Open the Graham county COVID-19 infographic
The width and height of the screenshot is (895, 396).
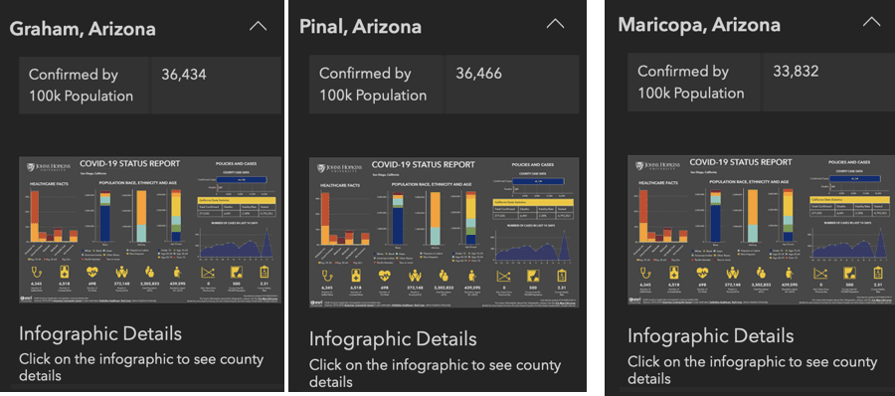(x=151, y=229)
